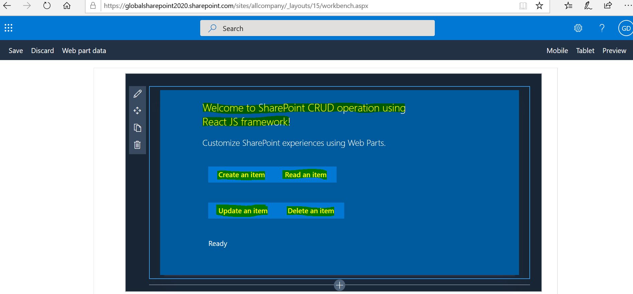Open the Preview mode
Screen dimensions: 633x294
tap(614, 51)
